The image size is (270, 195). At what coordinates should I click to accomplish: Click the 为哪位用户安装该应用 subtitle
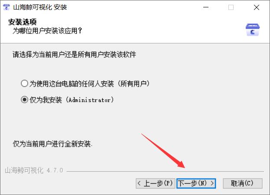(47, 31)
